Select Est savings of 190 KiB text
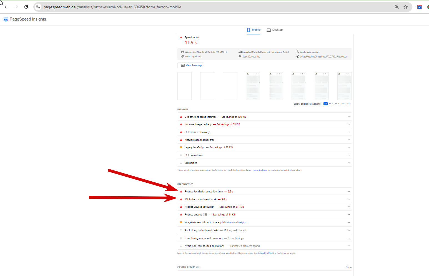Screen dimensions: 429x276 [x=234, y=117]
